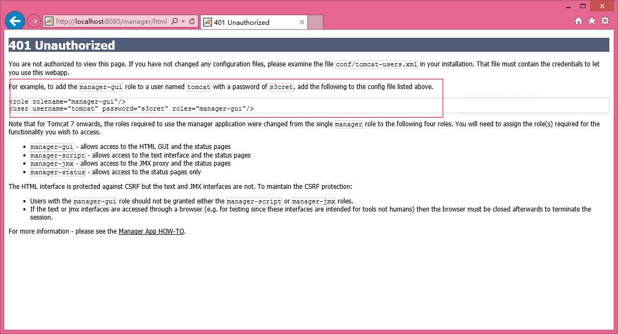Close the browser window
This screenshot has width=618, height=334.
tap(602, 6)
